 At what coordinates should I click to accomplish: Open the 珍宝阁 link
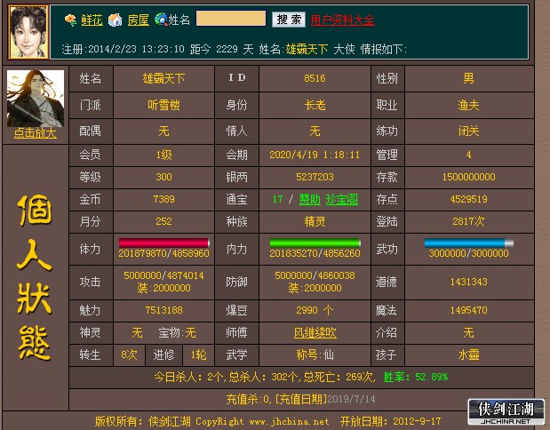coord(342,200)
